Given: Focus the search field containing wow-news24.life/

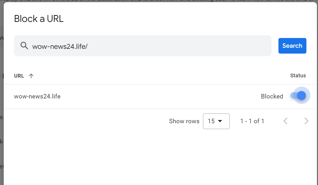Looking at the screenshot, I should 148,46.
